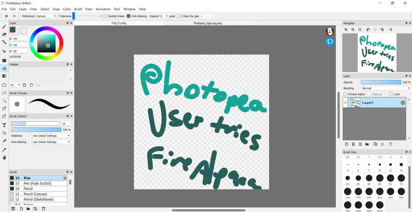
Task: Click the foreground color swatch
Action: pos(12,29)
